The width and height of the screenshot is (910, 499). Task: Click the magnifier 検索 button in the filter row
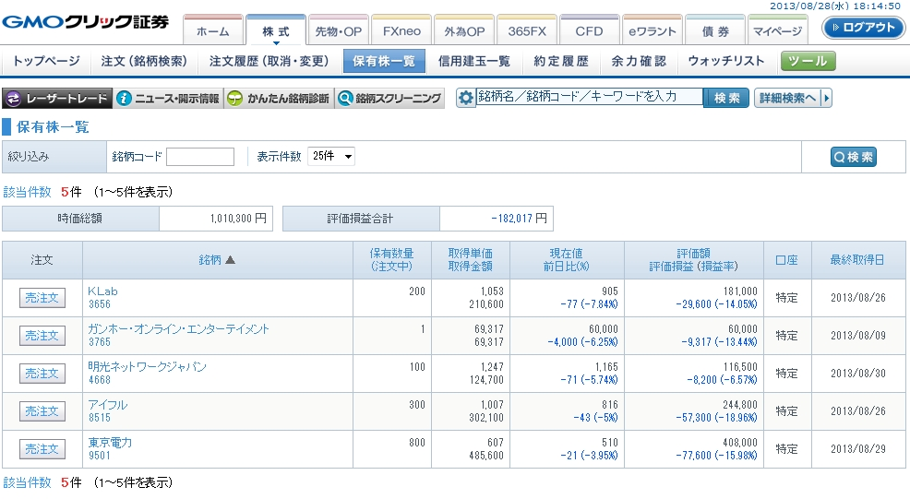click(x=853, y=157)
